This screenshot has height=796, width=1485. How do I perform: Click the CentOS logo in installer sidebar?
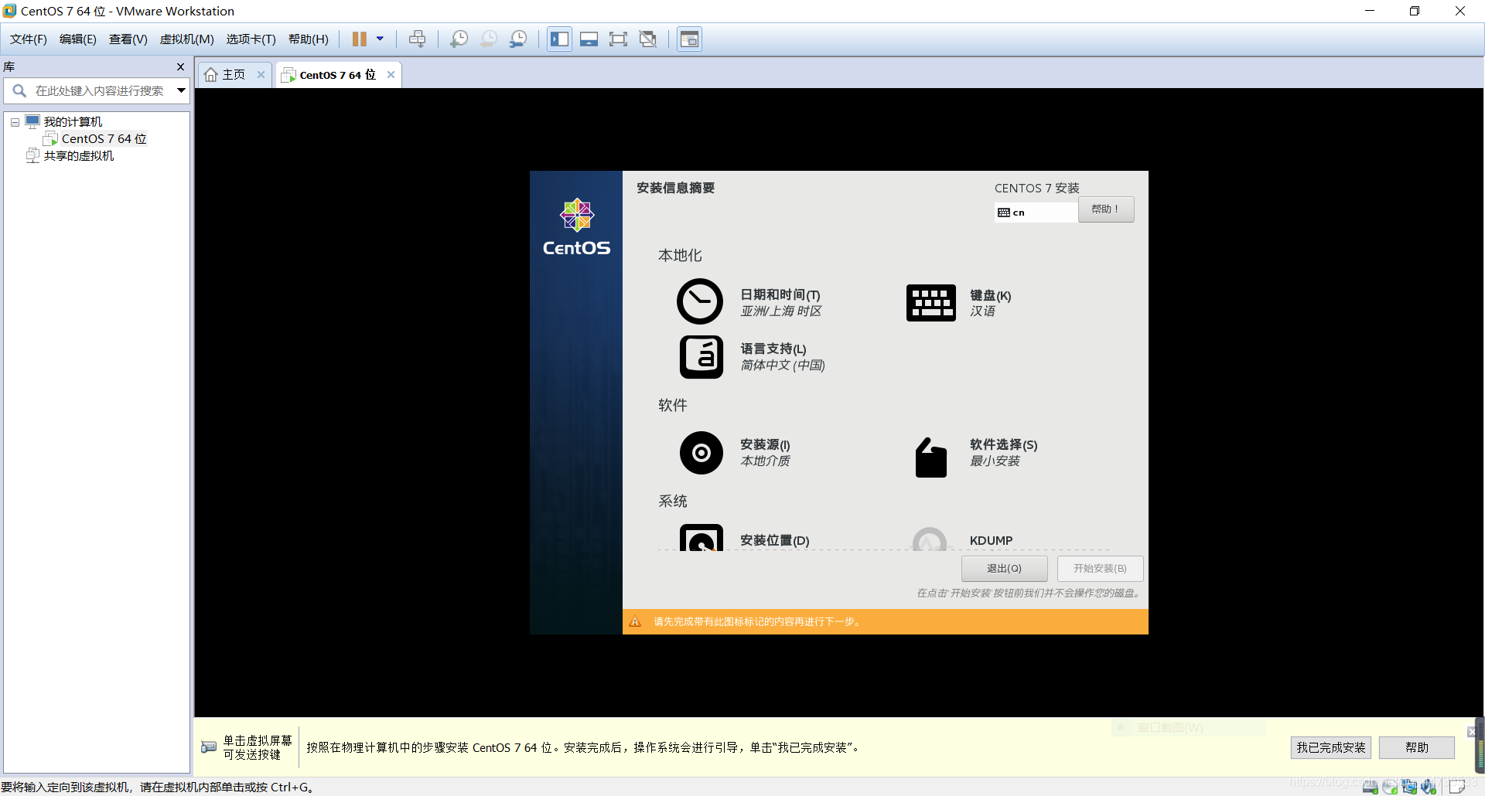click(x=576, y=227)
